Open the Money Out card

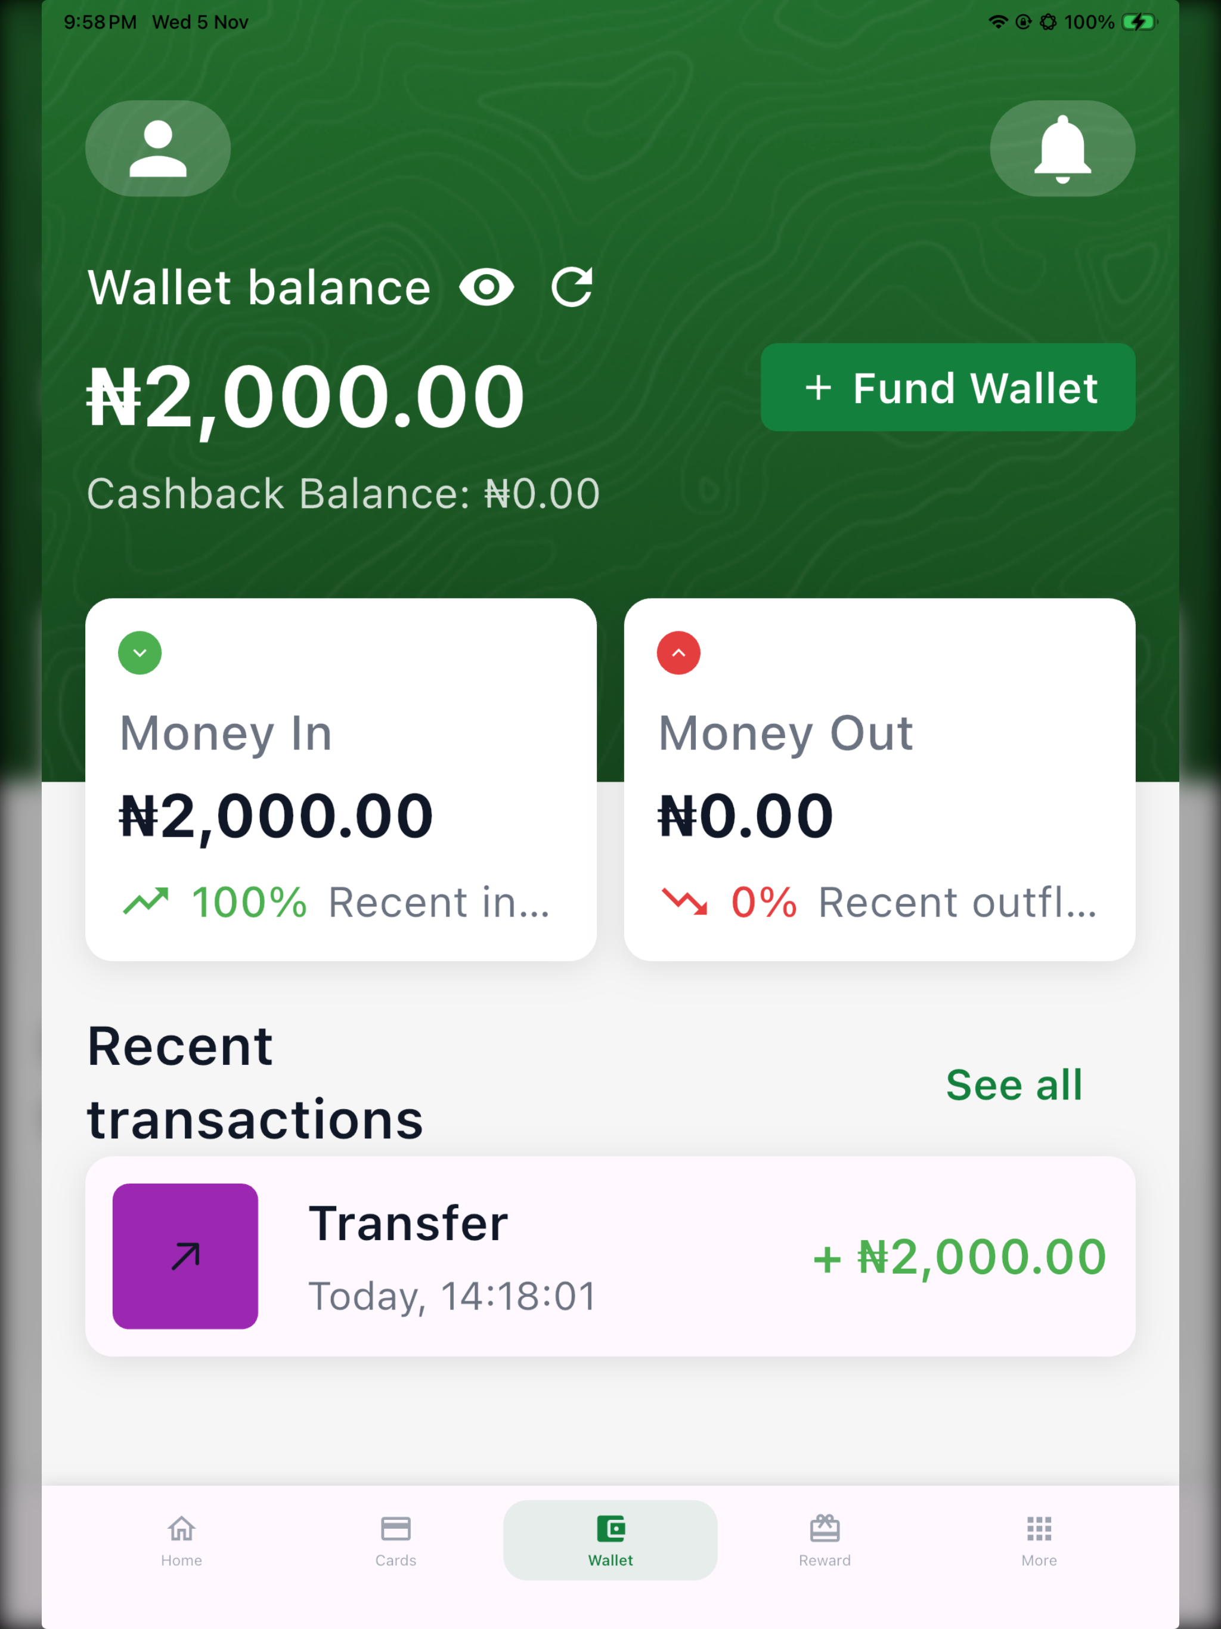(x=879, y=779)
